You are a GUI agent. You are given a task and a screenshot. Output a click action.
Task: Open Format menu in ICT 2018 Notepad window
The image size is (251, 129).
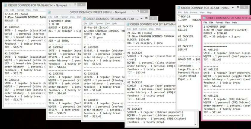pyautogui.click(x=64, y=17)
